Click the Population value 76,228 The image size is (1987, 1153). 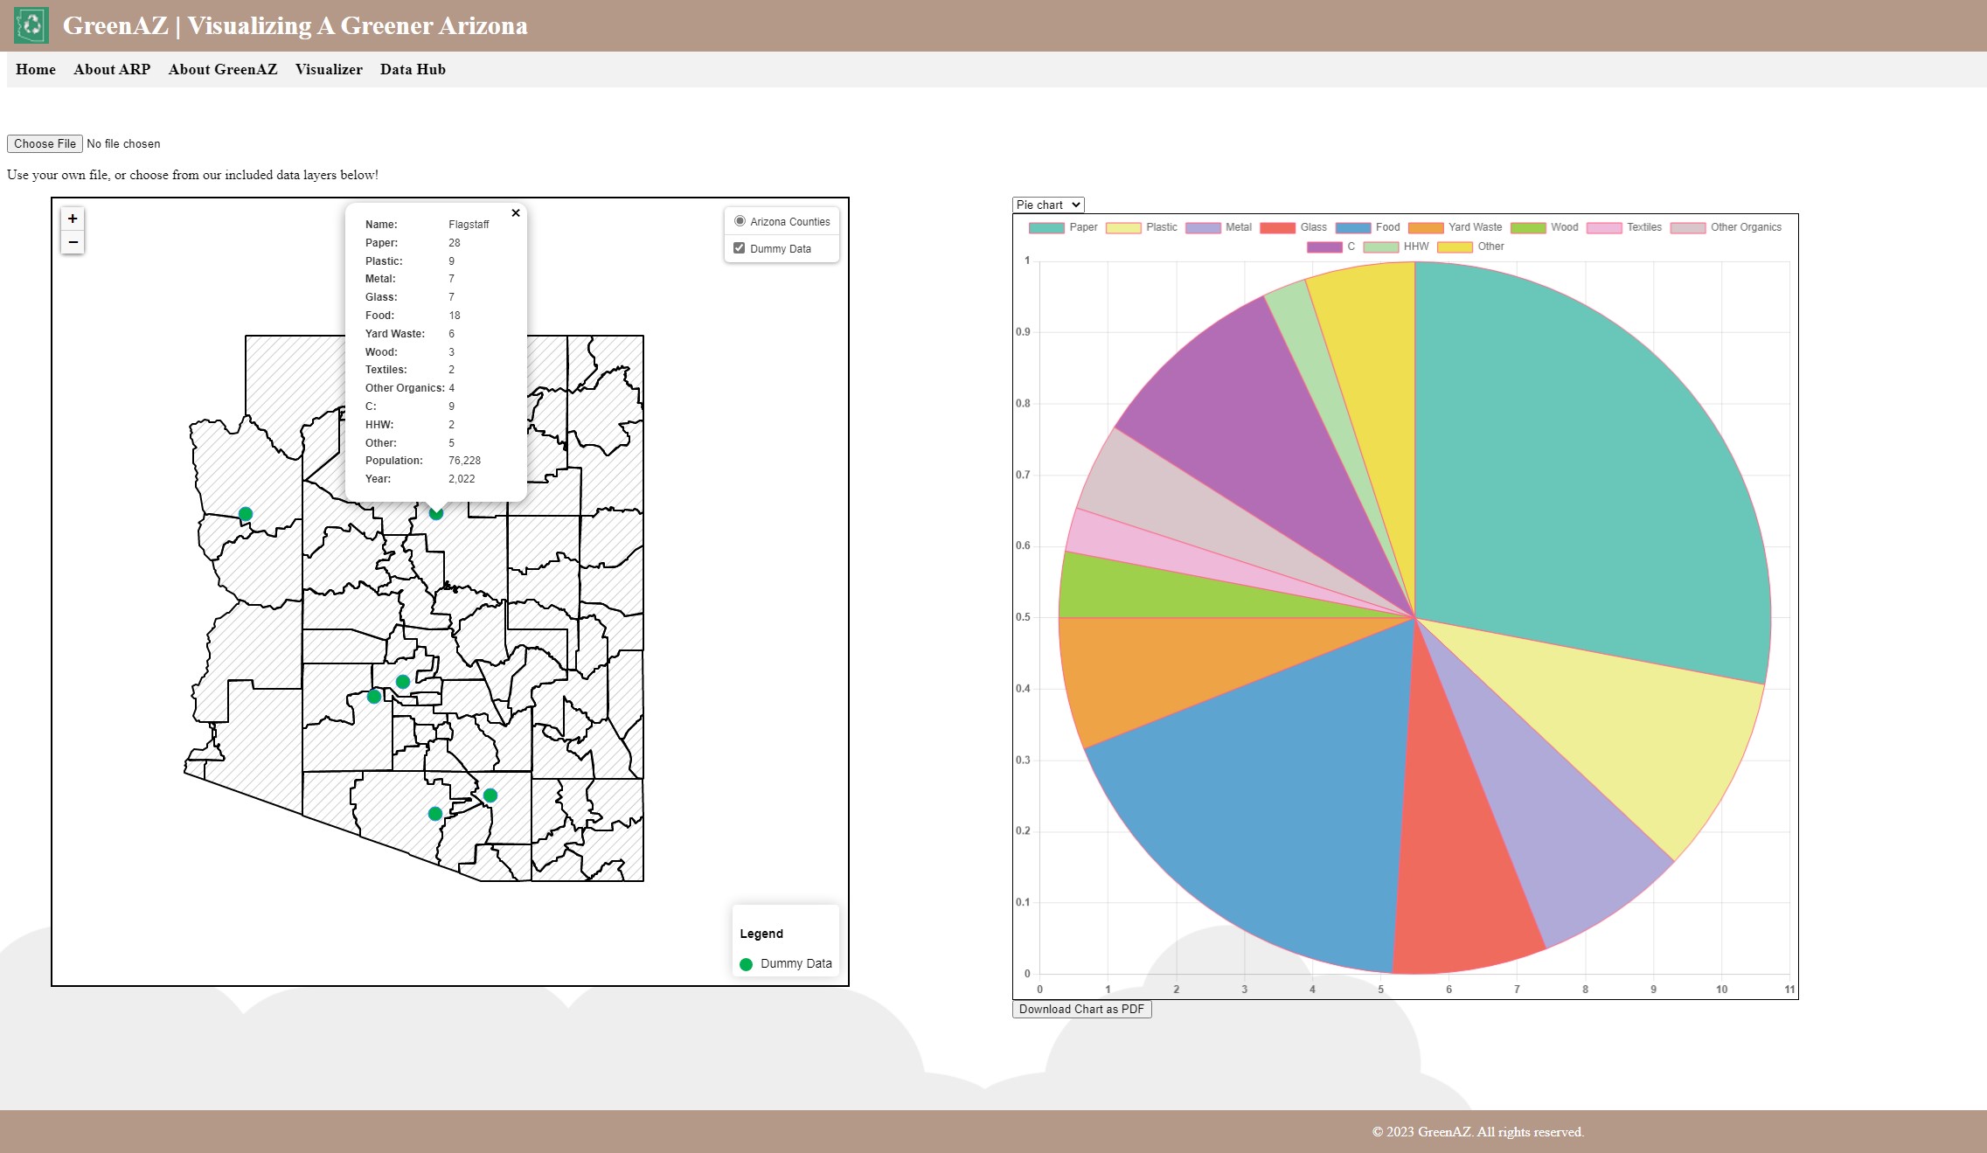[464, 461]
